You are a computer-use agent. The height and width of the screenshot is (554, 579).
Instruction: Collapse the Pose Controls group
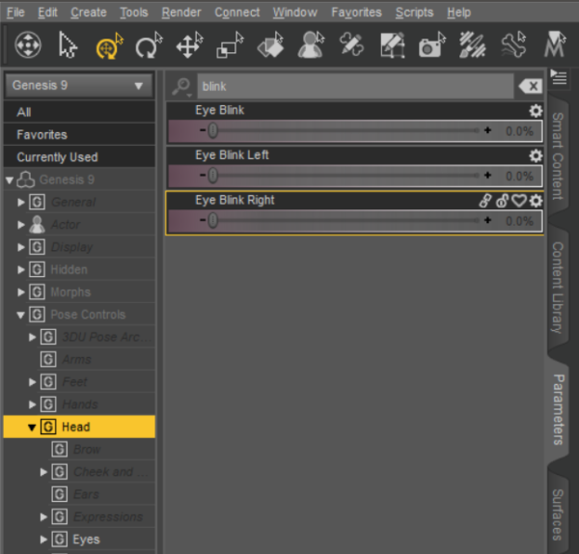coord(21,315)
